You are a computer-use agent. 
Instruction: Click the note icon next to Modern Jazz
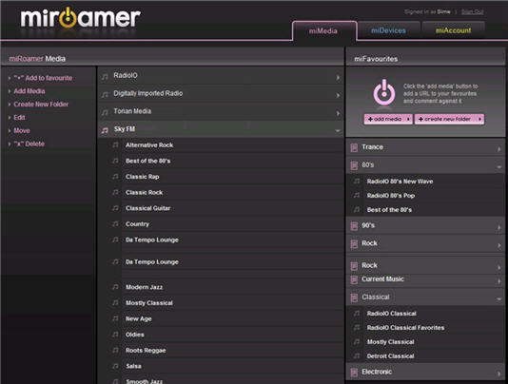(115, 287)
